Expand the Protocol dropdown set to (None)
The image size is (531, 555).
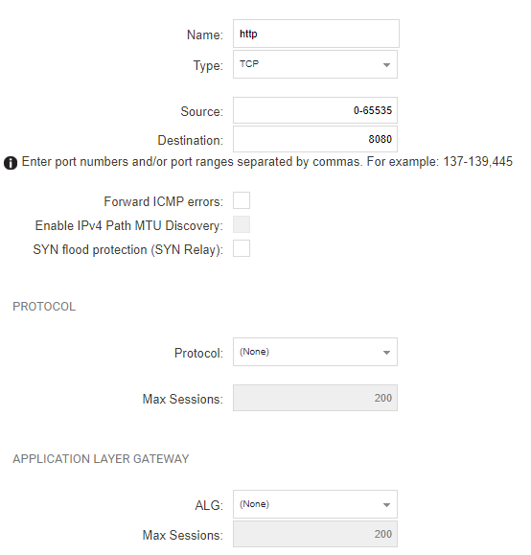[315, 352]
